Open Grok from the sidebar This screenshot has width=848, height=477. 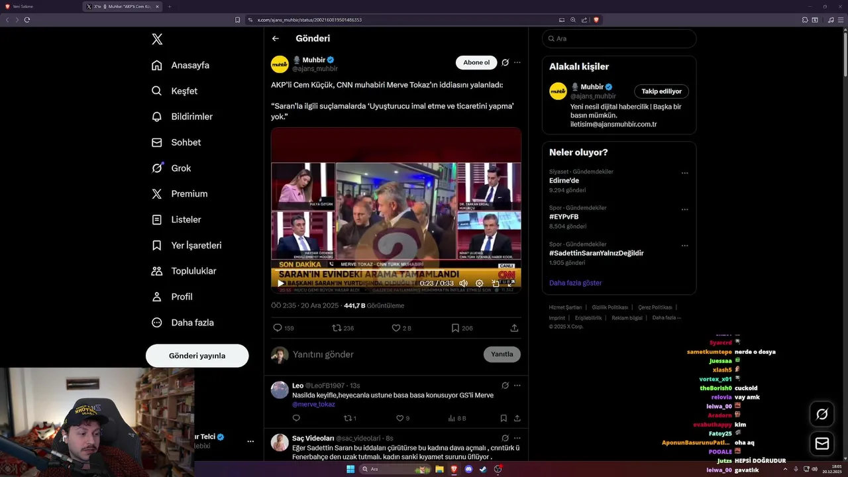click(171, 168)
